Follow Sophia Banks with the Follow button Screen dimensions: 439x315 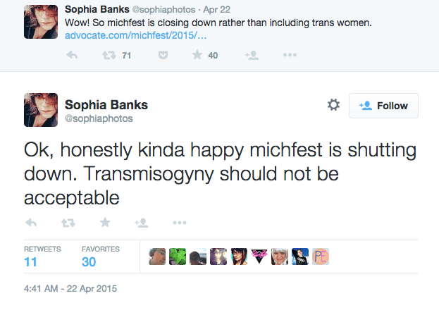[x=383, y=105]
